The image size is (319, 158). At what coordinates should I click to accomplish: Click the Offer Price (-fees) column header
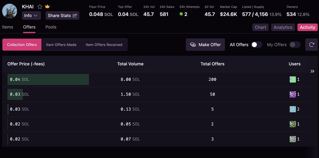[26, 64]
